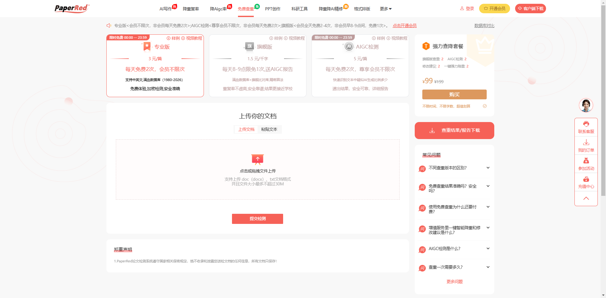Open 降重复率 in the top navigation

[191, 9]
